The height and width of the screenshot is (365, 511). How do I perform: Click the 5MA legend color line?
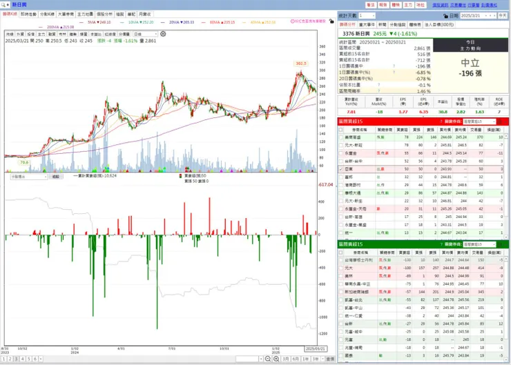pos(81,22)
